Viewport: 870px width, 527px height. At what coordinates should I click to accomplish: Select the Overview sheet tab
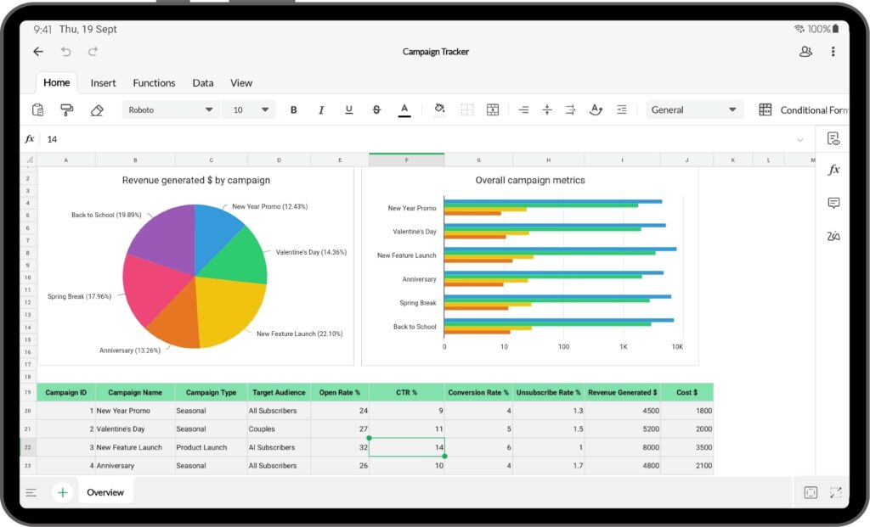[105, 492]
